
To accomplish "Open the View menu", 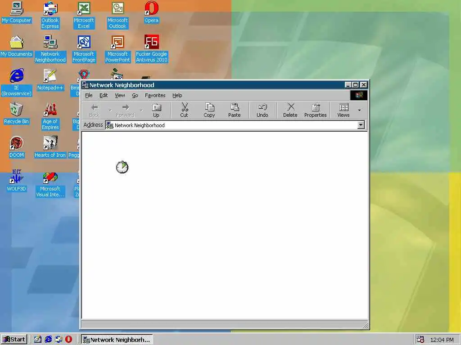I will 120,95.
